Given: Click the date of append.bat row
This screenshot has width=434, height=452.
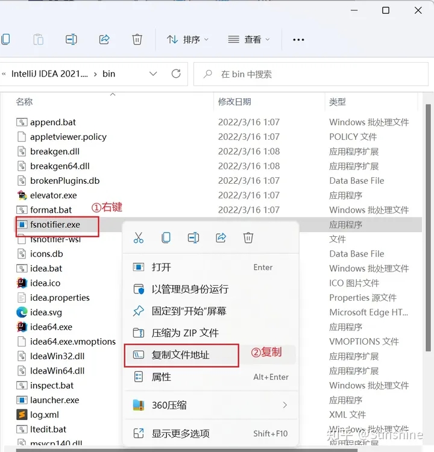Looking at the screenshot, I should pyautogui.click(x=249, y=122).
